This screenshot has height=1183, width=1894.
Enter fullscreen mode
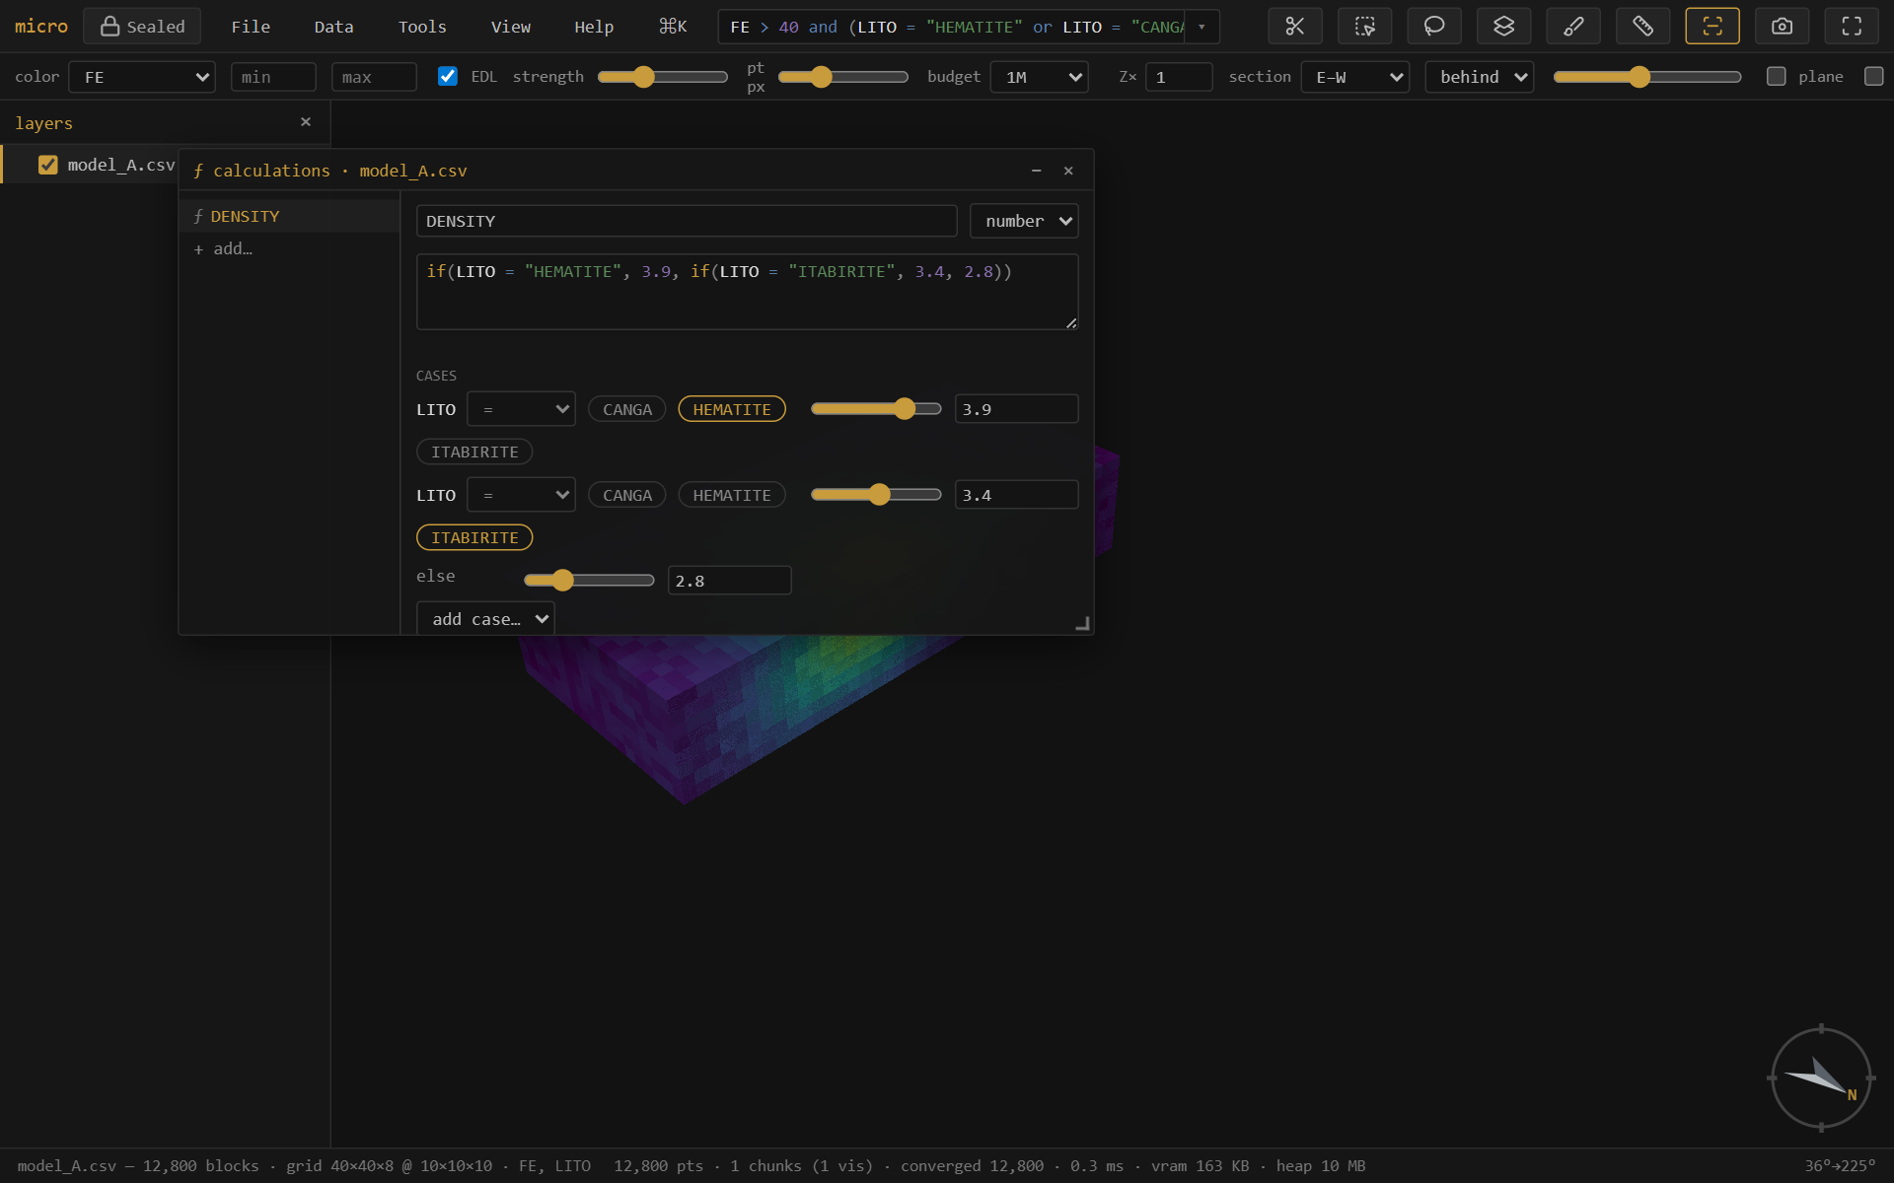coord(1852,27)
